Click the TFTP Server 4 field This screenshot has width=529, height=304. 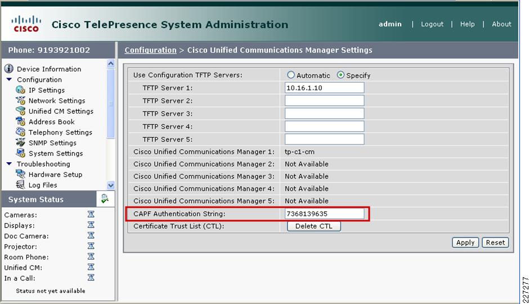(324, 126)
